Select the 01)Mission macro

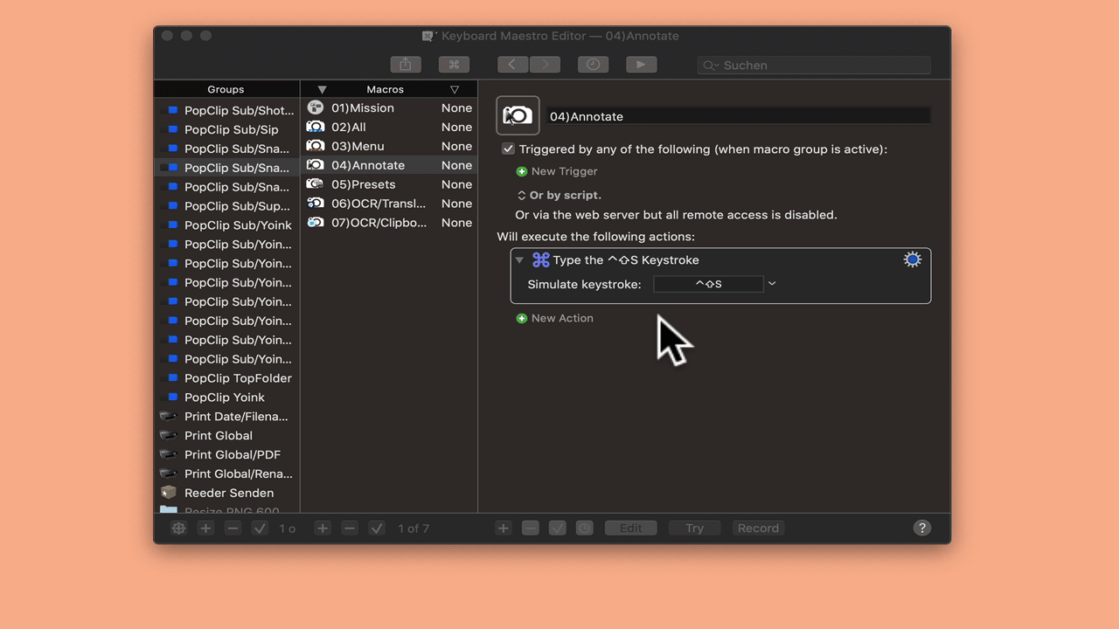[390, 108]
